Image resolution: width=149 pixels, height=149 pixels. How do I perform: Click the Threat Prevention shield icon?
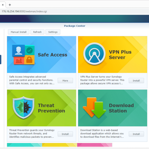[23, 108]
